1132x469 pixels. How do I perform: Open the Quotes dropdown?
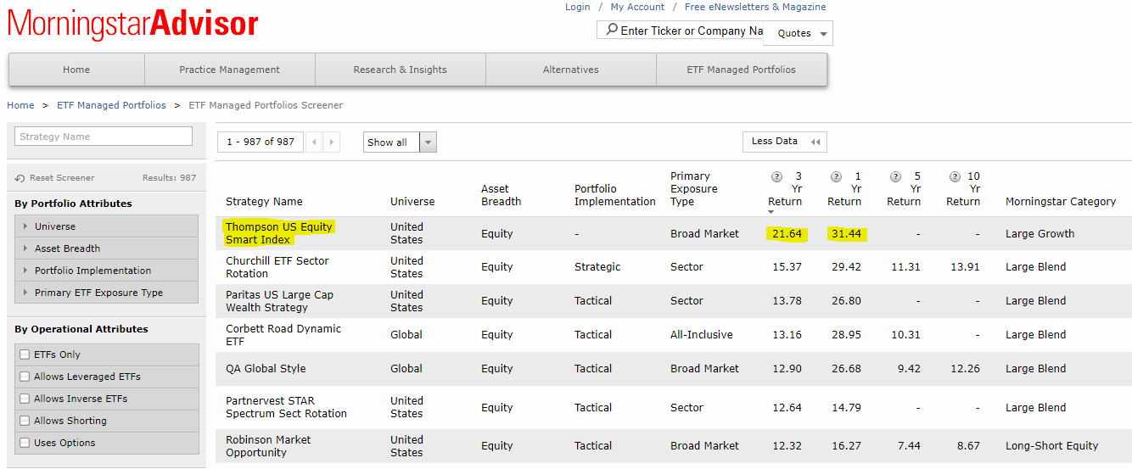[x=798, y=33]
